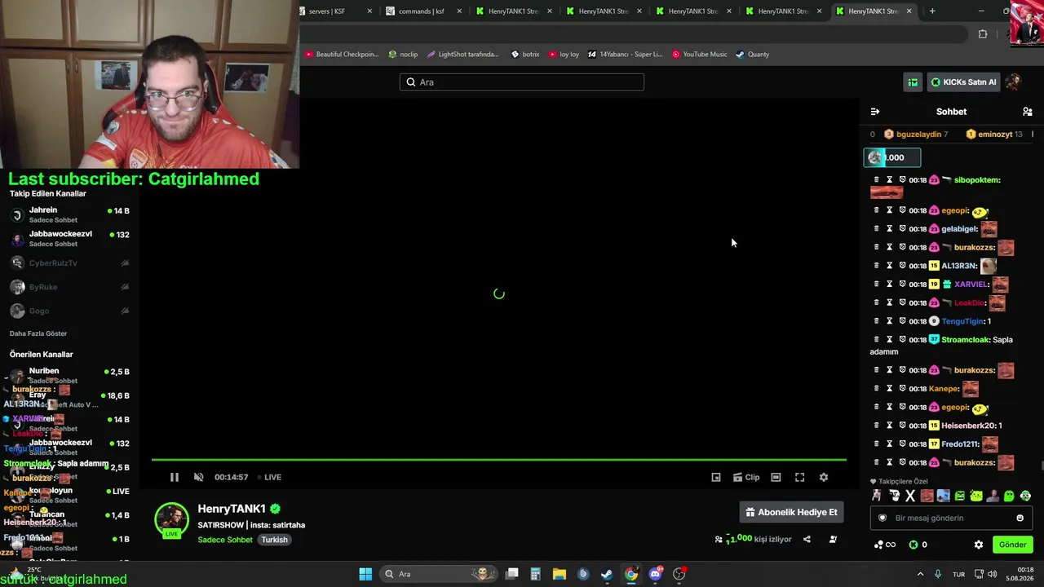Switch to commands | ksf tab
This screenshot has width=1044, height=587.
[422, 11]
